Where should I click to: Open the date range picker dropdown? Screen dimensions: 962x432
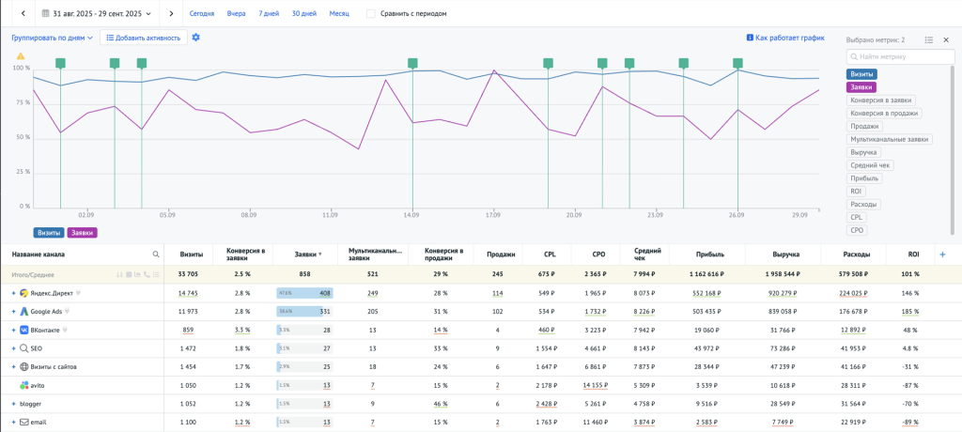(98, 14)
